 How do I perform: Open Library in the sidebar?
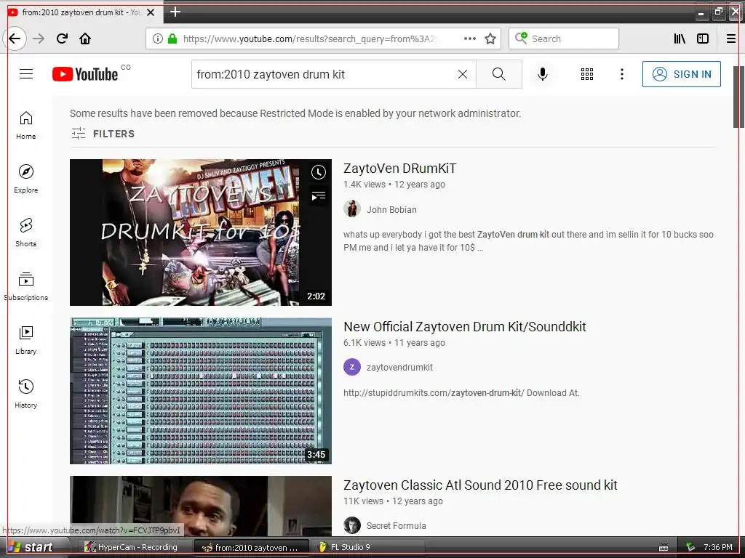[x=26, y=341]
